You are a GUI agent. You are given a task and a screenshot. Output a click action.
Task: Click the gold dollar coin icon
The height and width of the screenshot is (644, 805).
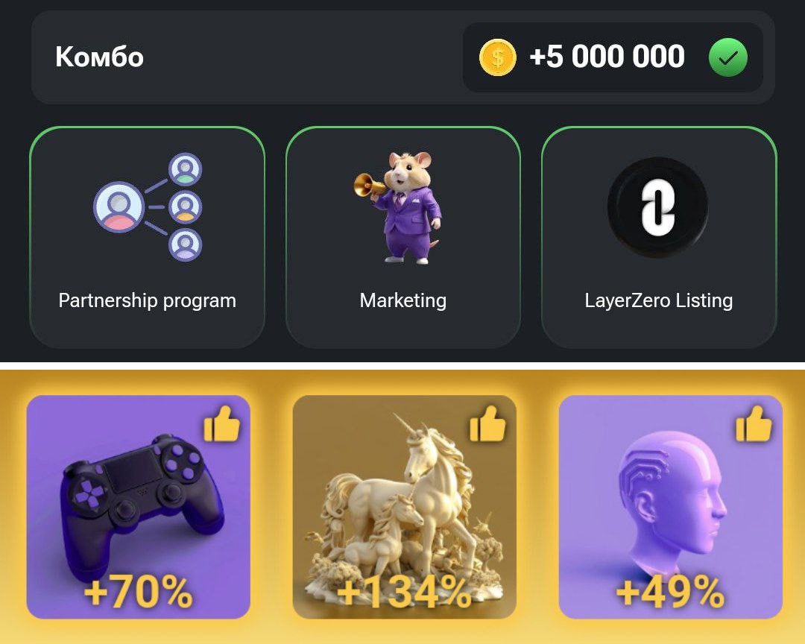(497, 57)
